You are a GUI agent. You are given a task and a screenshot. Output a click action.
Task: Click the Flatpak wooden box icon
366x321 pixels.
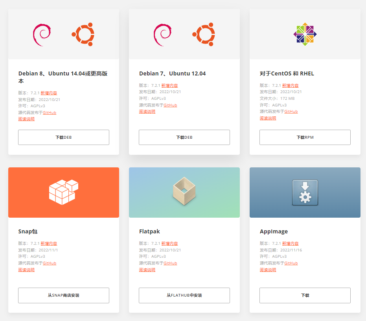[184, 191]
